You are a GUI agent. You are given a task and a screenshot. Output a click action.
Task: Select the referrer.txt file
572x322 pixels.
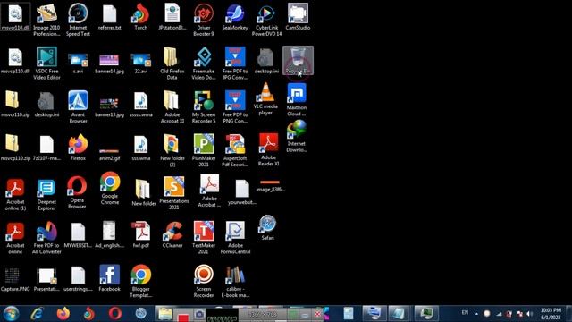pos(109,17)
